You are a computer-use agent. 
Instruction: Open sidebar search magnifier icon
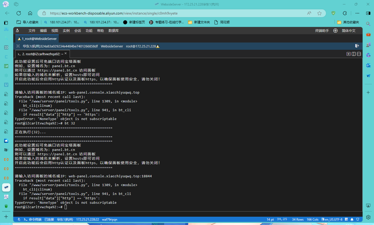pyautogui.click(x=368, y=24)
